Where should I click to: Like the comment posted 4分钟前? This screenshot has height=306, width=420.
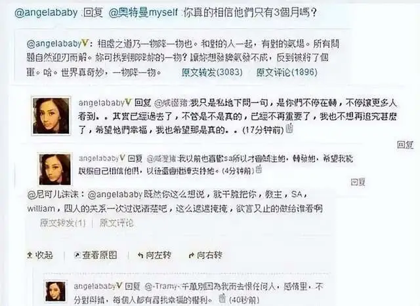click(x=259, y=170)
